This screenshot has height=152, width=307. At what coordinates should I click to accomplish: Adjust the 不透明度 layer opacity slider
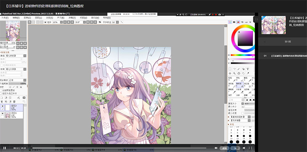(18, 84)
